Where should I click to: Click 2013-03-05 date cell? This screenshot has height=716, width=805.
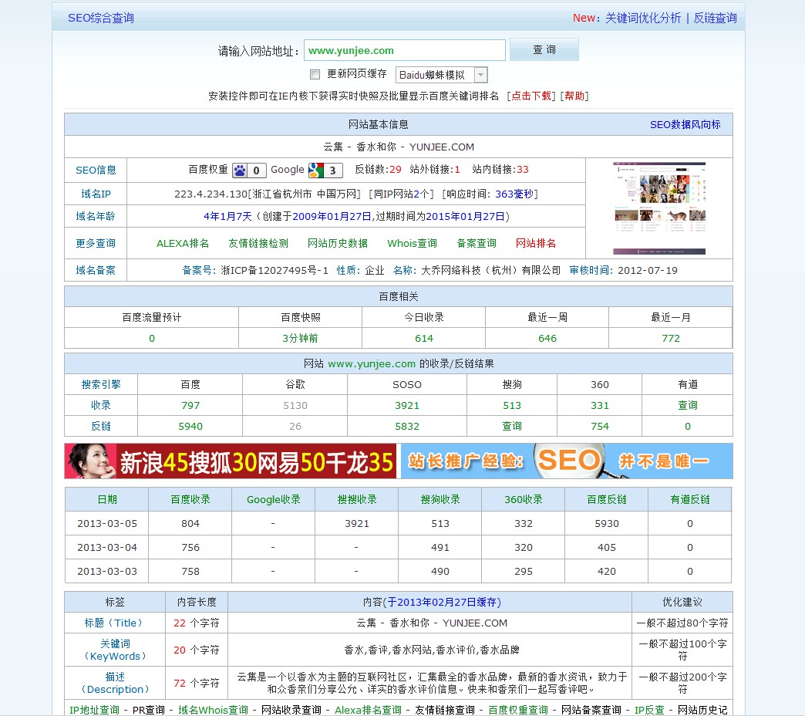(107, 523)
